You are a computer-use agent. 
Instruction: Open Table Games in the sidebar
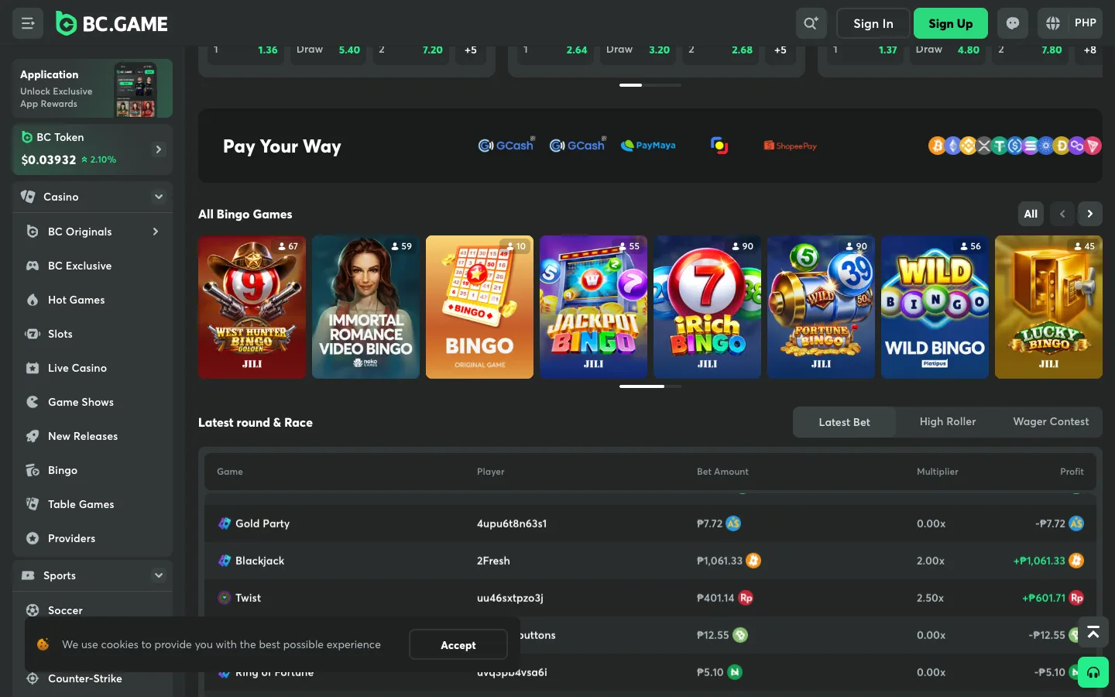point(93,504)
